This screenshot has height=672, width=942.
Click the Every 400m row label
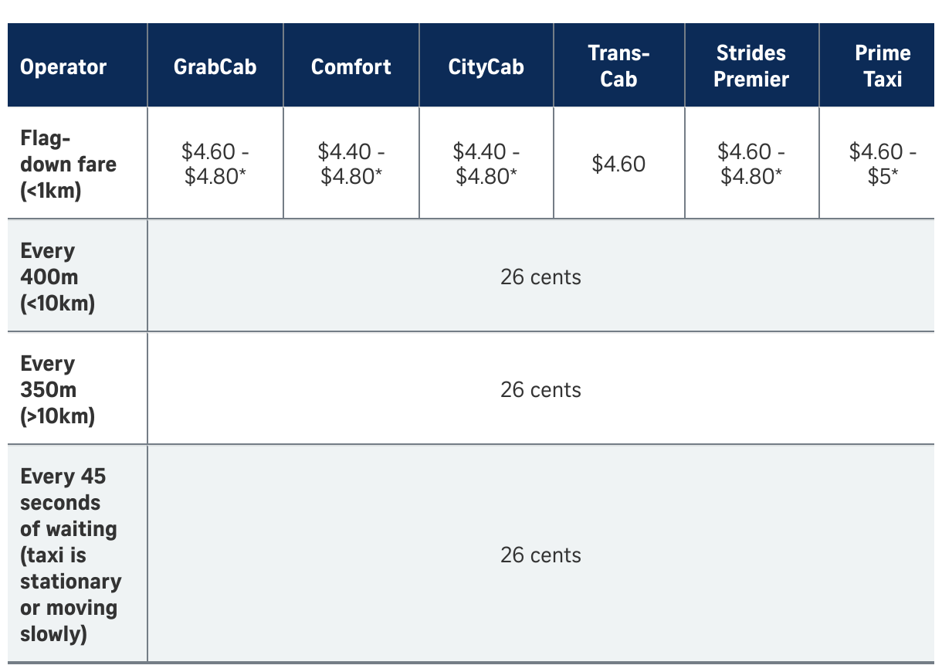[x=57, y=277]
